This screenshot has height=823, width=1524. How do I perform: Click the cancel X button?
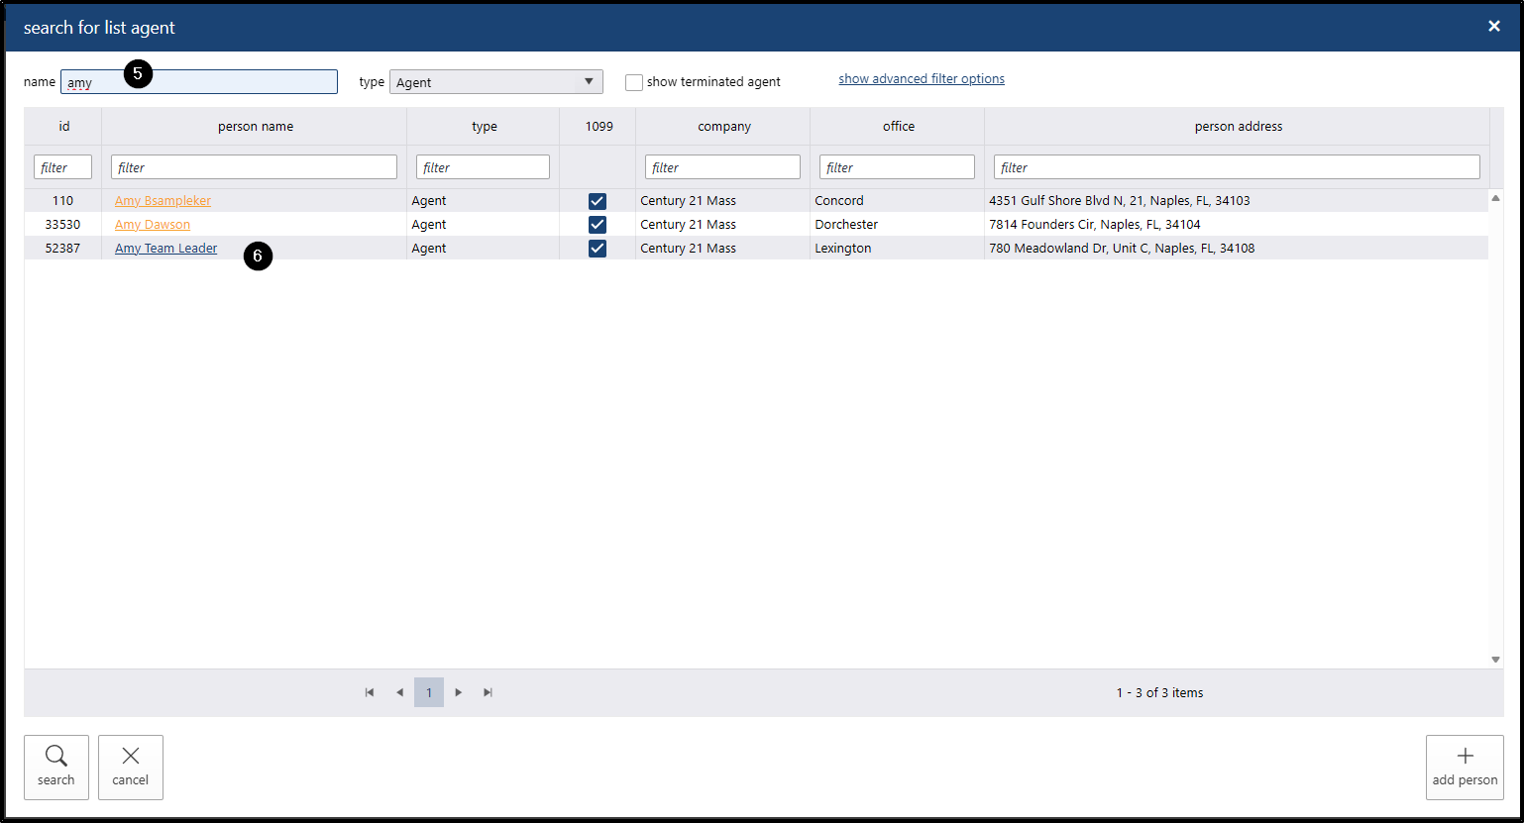[131, 767]
